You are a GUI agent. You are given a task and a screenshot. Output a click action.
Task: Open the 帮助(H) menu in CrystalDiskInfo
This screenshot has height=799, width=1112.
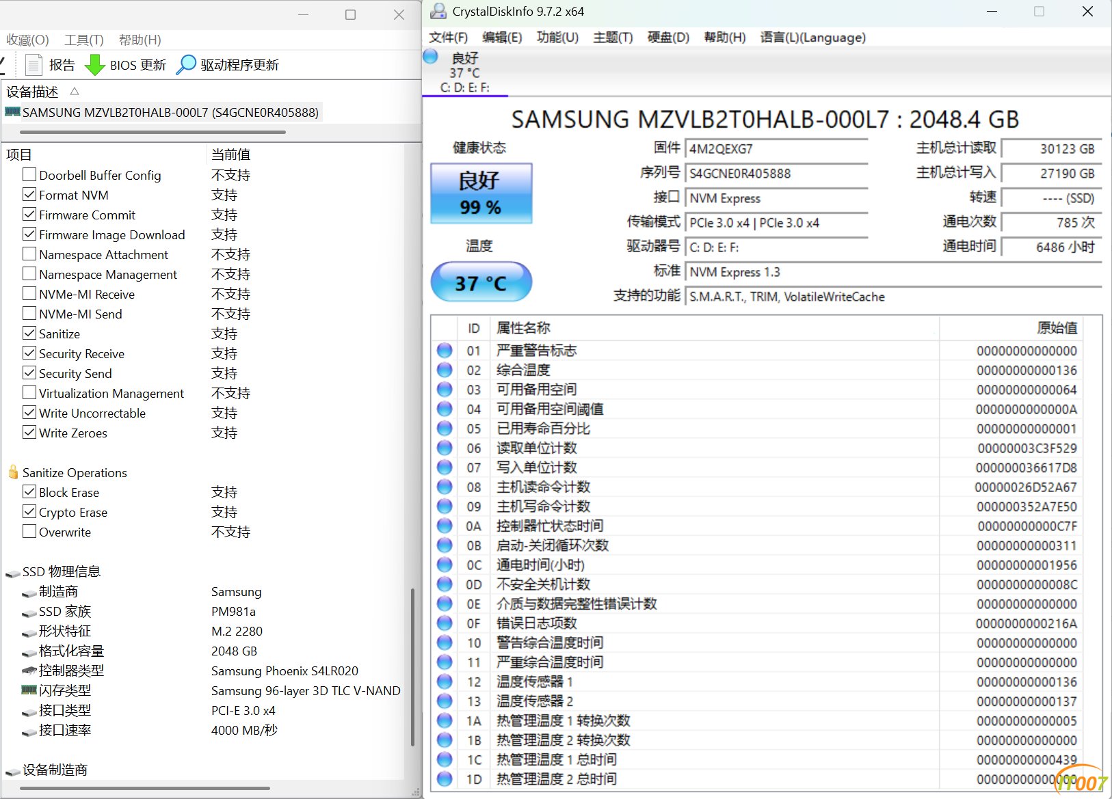725,38
